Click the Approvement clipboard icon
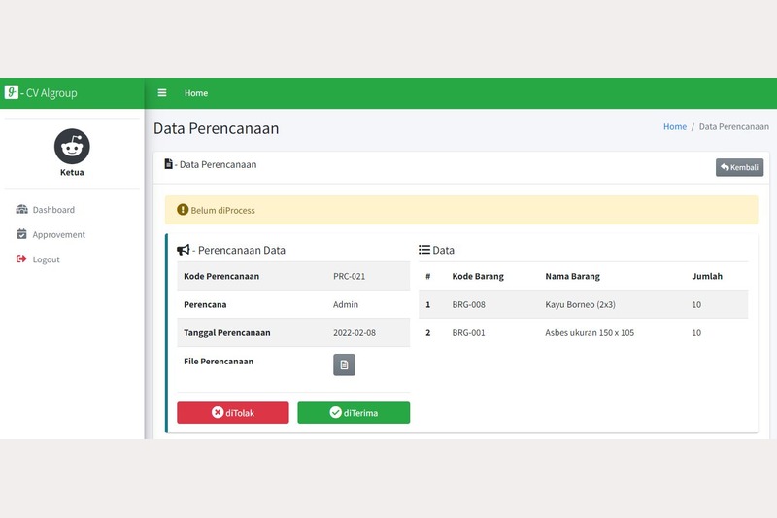Viewport: 777px width, 518px height. [x=22, y=234]
